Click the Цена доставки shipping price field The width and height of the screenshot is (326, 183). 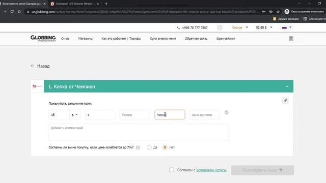coord(204,115)
